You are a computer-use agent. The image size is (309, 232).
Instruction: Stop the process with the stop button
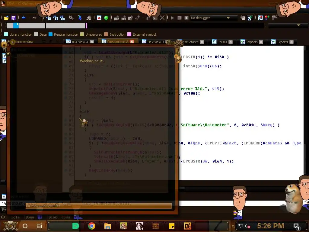point(186,18)
